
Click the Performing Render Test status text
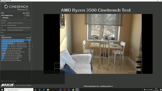[x=98, y=86]
